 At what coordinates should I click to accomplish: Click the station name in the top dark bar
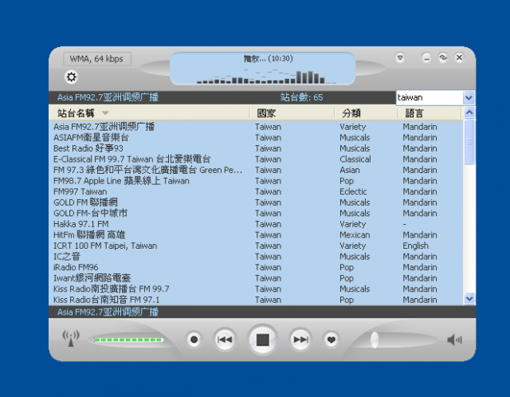tap(108, 97)
